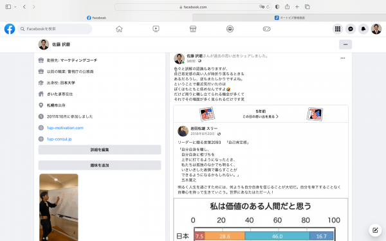
Task: Open the Facebook menu grid icon
Action: 338,29
